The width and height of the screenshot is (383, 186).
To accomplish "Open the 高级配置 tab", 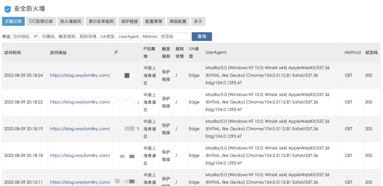I will (178, 22).
